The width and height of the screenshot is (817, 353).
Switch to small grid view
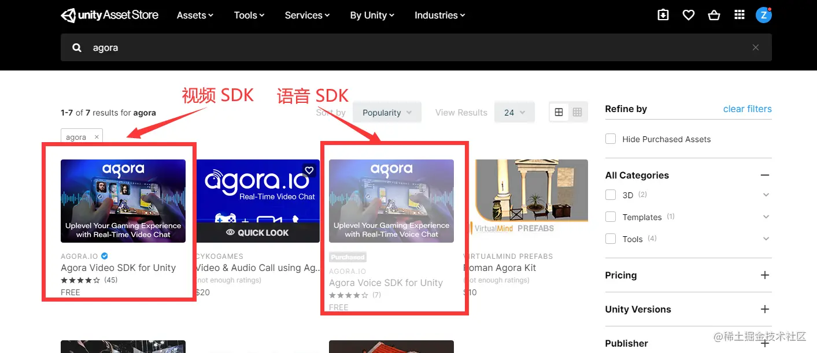(x=577, y=112)
